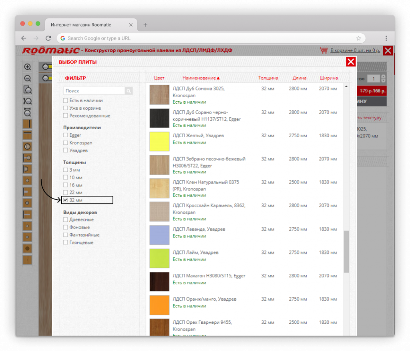The image size is (410, 351).
Task: Sort the list by Толщина column
Action: point(268,78)
